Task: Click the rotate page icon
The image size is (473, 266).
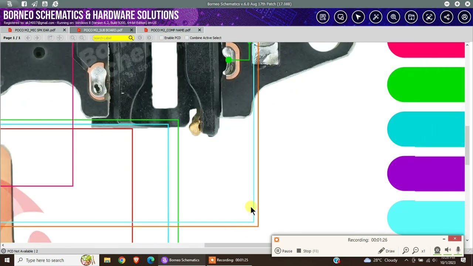Action: (x=50, y=38)
